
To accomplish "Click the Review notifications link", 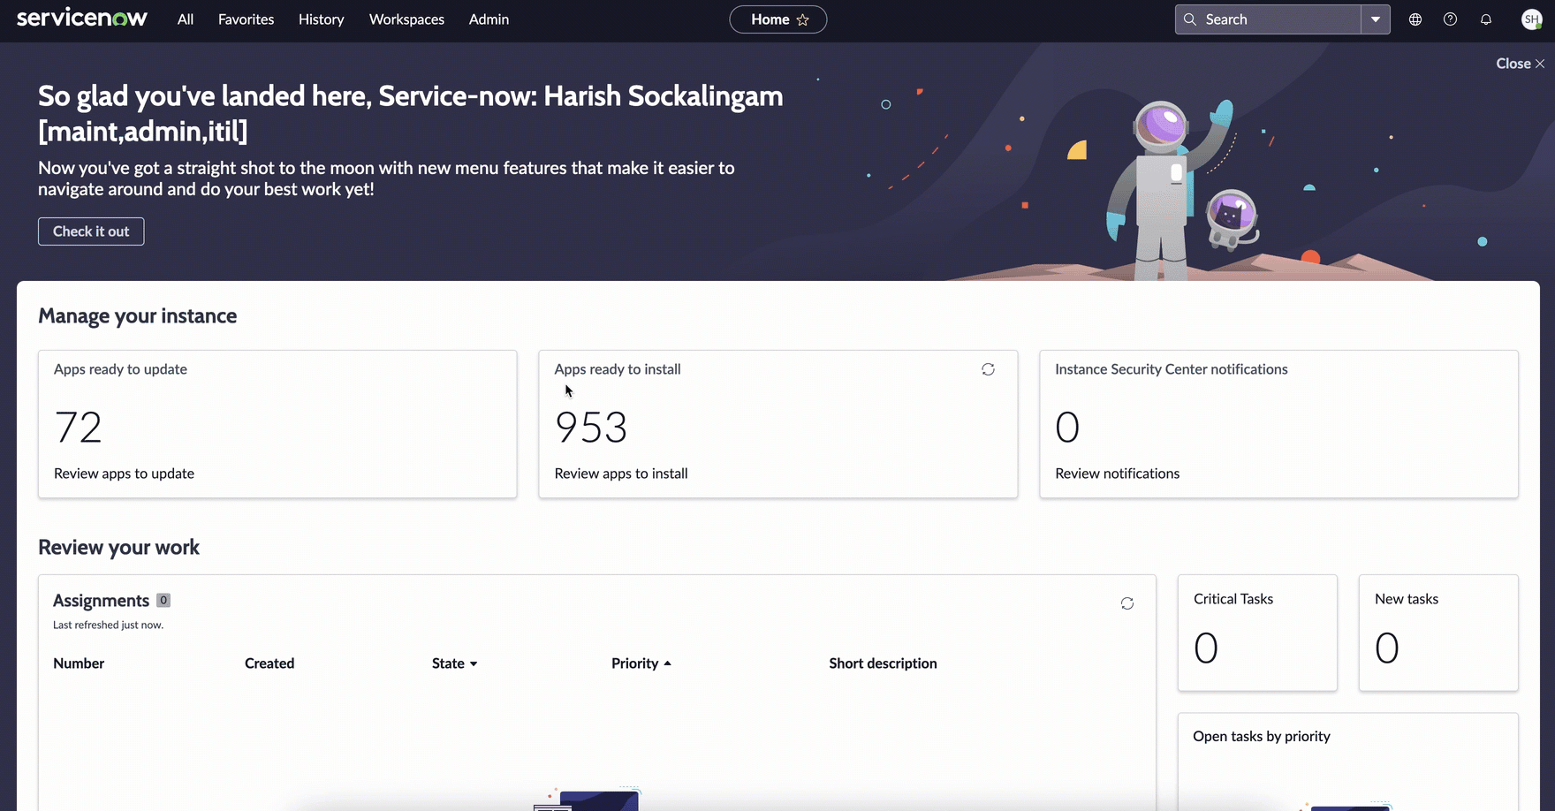I will point(1118,474).
